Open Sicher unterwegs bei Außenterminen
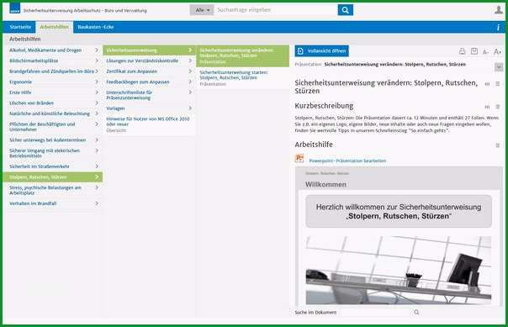 (53, 140)
